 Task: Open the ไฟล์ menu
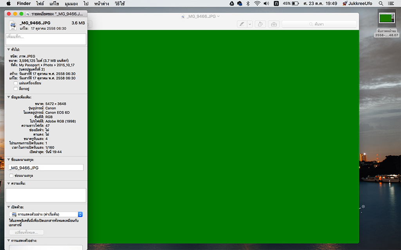pyautogui.click(x=40, y=3)
